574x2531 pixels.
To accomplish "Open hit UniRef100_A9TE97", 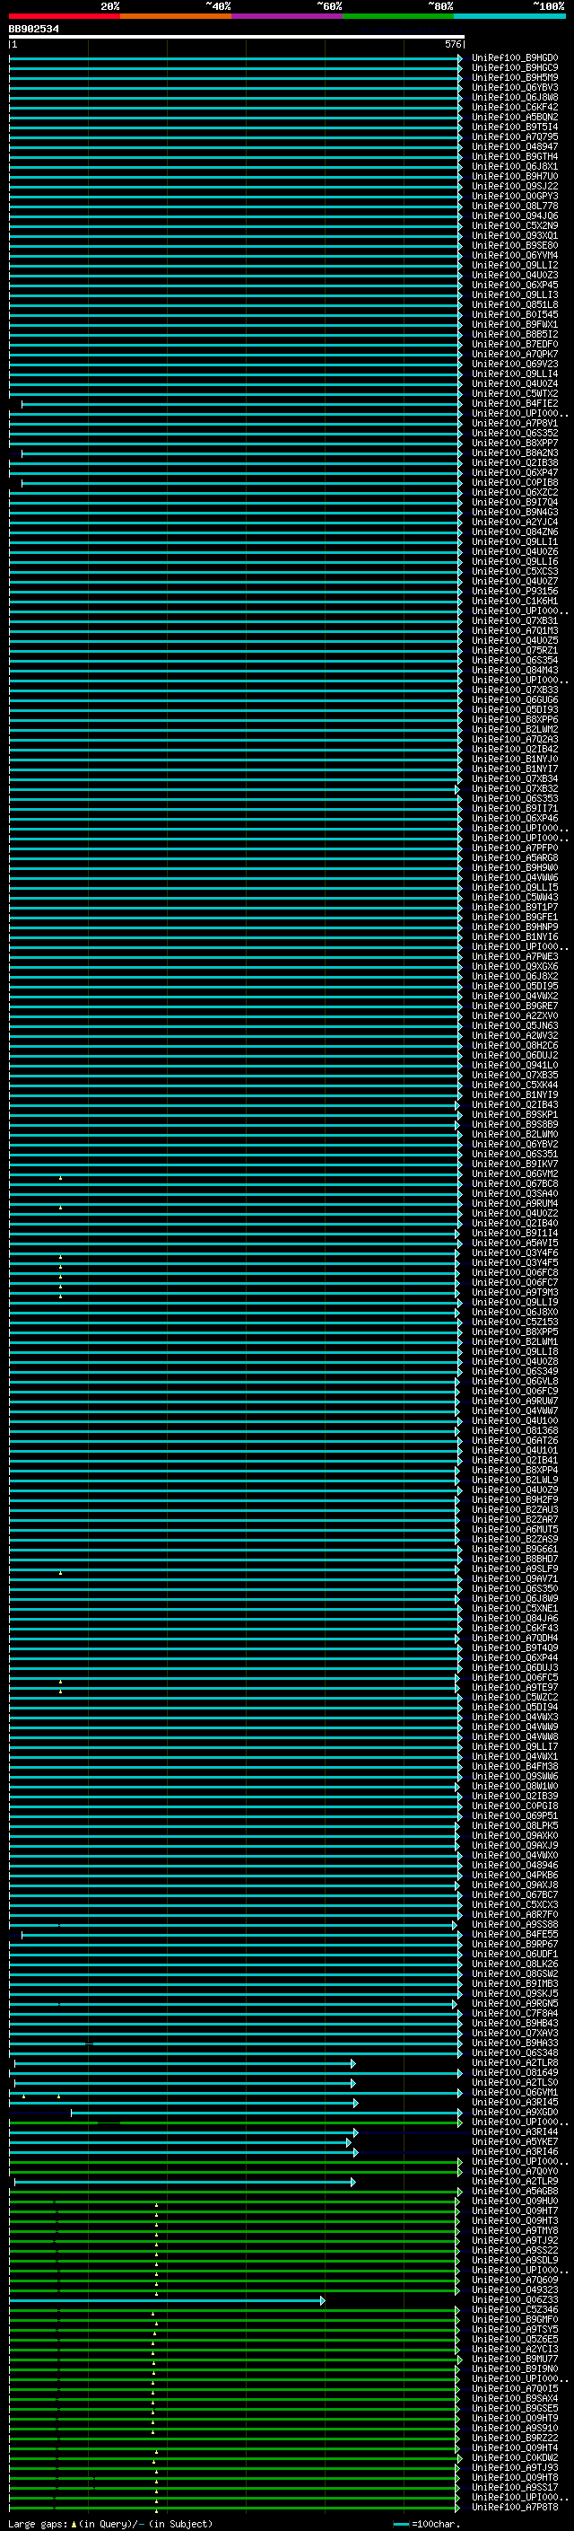I will coord(515,1687).
